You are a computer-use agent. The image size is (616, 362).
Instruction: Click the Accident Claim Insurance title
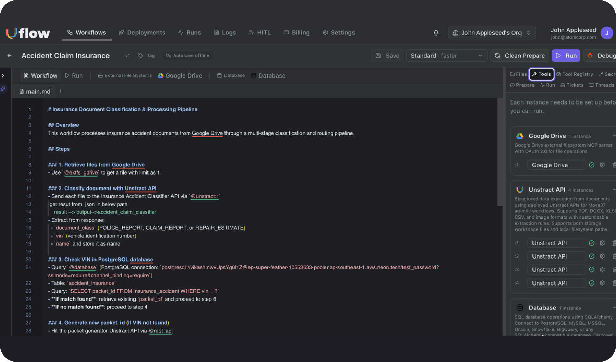(x=66, y=56)
